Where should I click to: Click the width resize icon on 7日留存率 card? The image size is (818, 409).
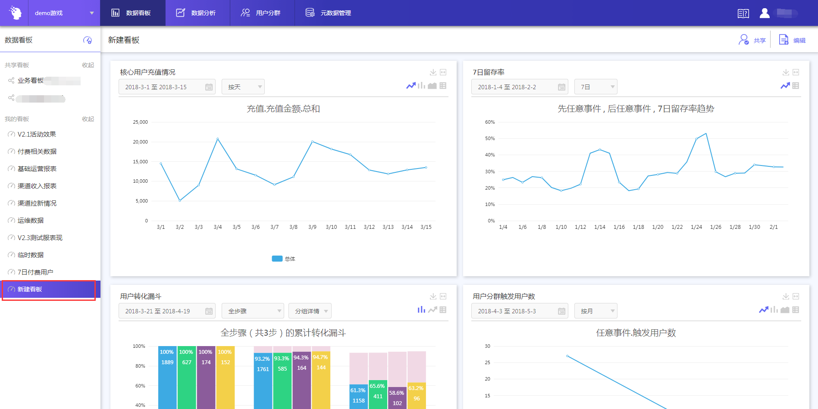tap(796, 72)
